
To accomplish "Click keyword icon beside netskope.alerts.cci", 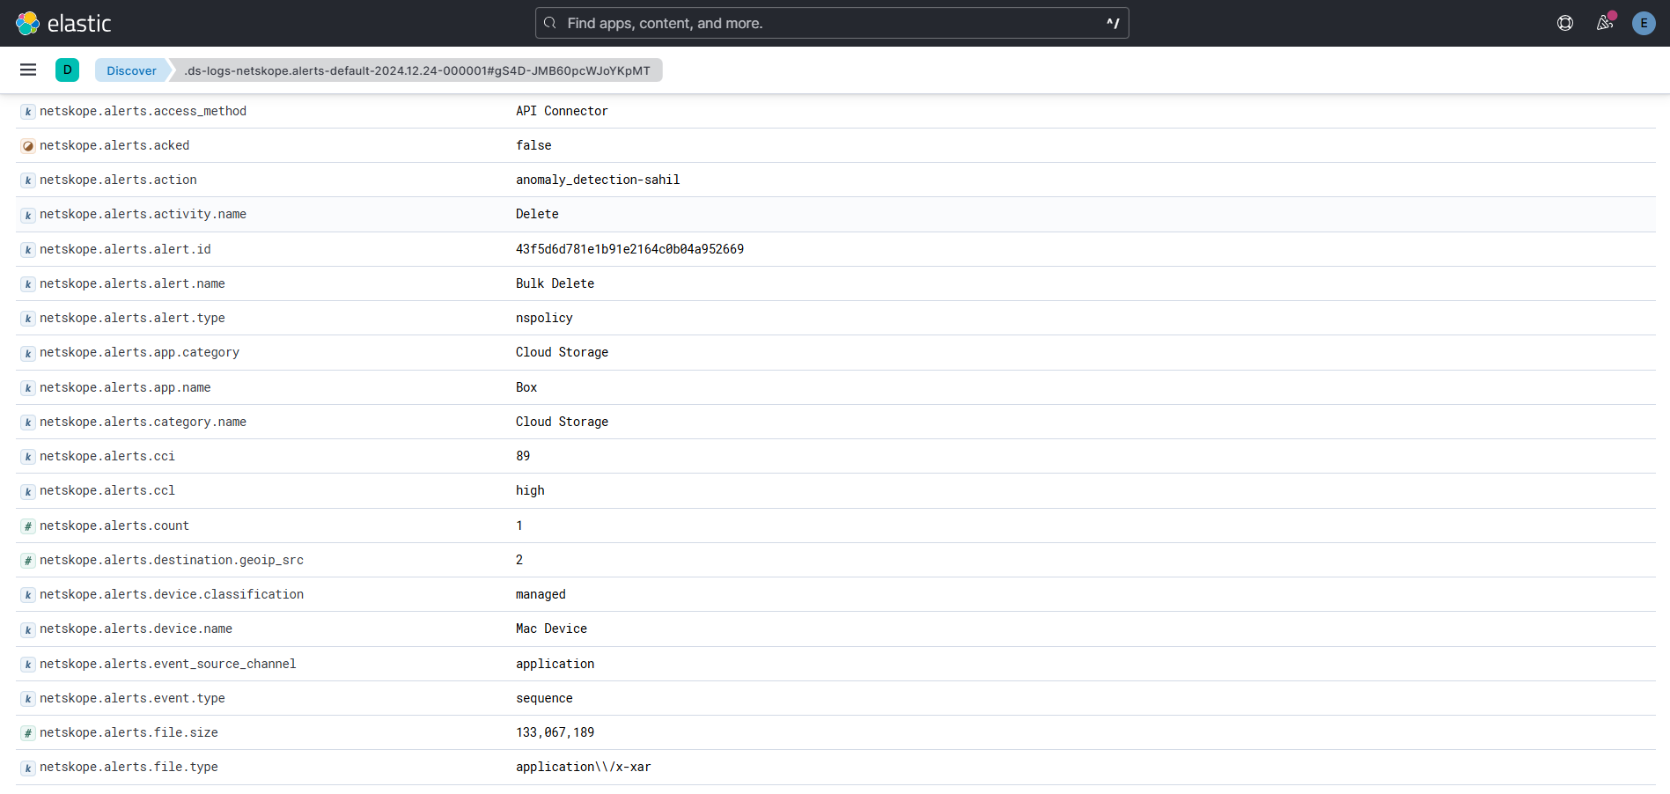I will 28,457.
